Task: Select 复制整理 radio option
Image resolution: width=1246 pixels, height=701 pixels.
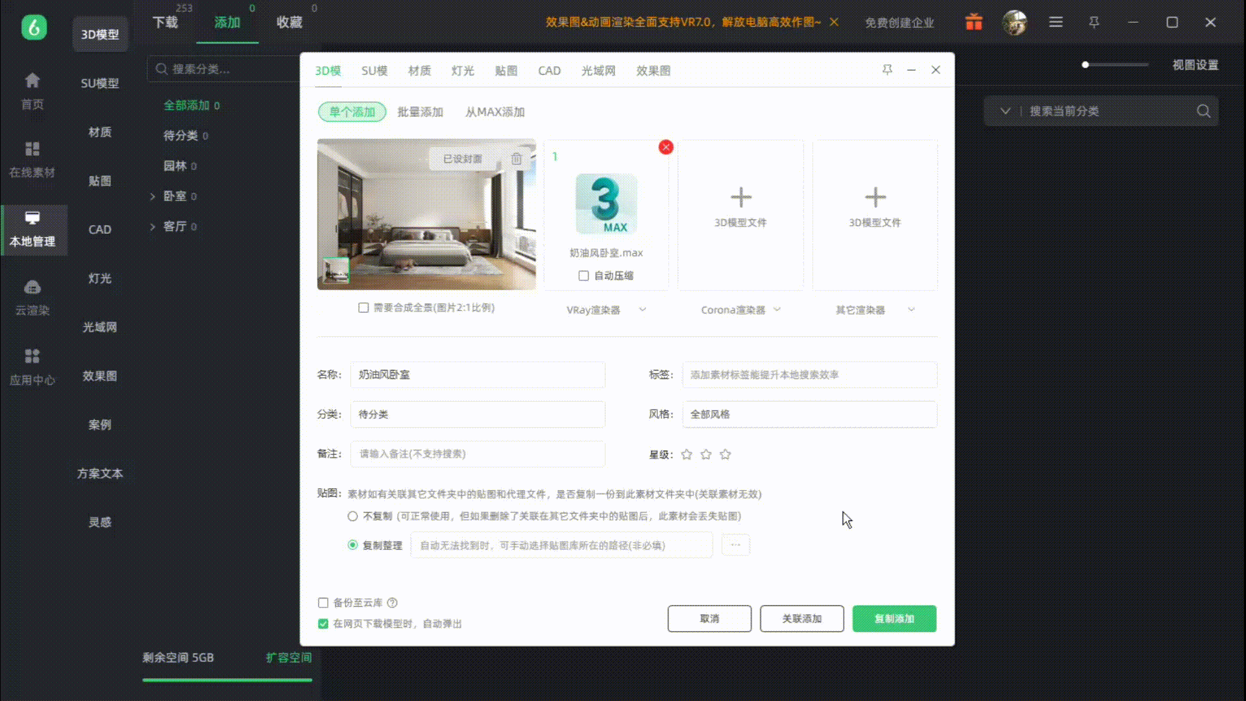Action: click(x=352, y=545)
